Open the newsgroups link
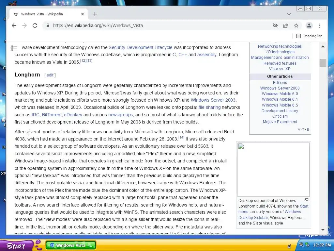The image size is (334, 251). [120, 115]
